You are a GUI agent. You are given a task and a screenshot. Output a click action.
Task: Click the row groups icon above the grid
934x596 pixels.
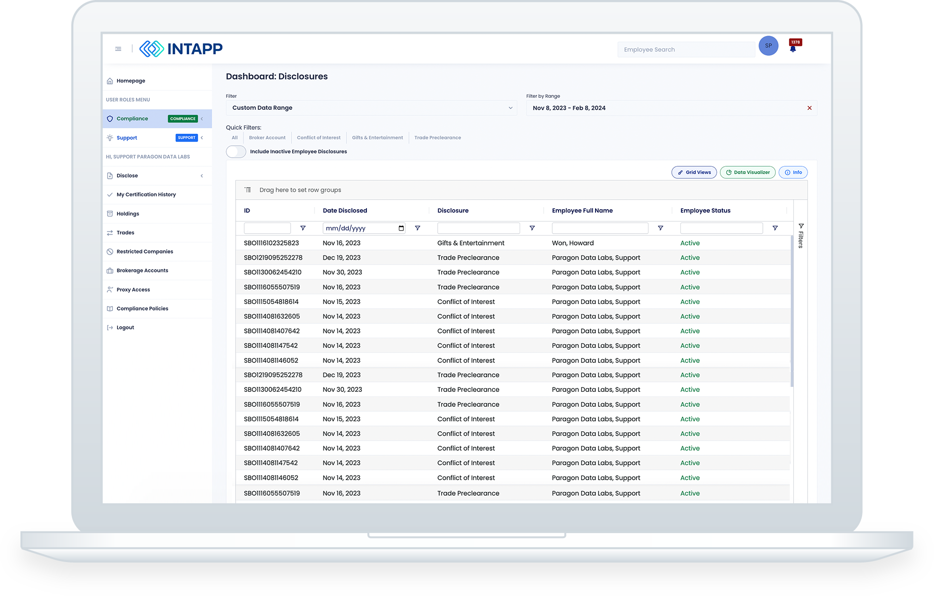[x=248, y=190]
